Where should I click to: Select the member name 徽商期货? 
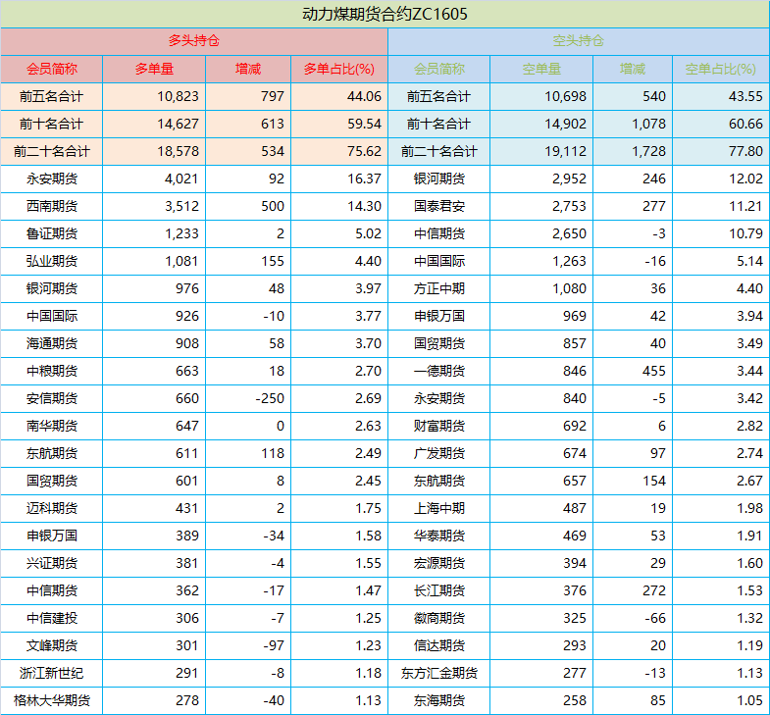pos(439,619)
